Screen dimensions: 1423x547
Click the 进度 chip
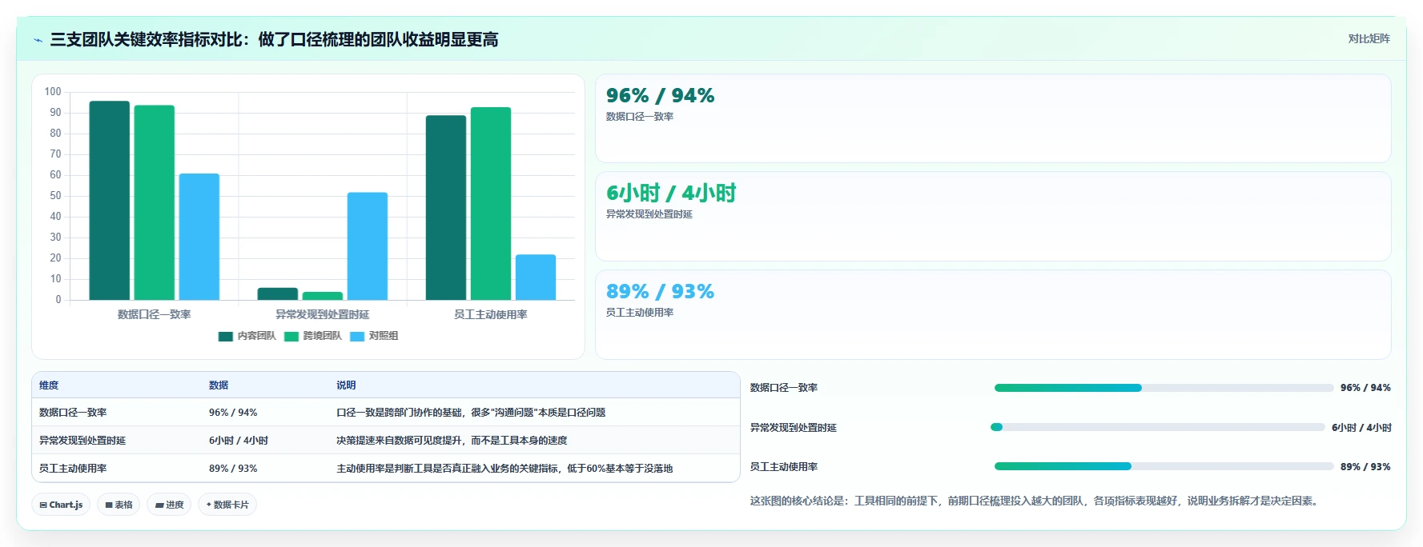click(169, 505)
